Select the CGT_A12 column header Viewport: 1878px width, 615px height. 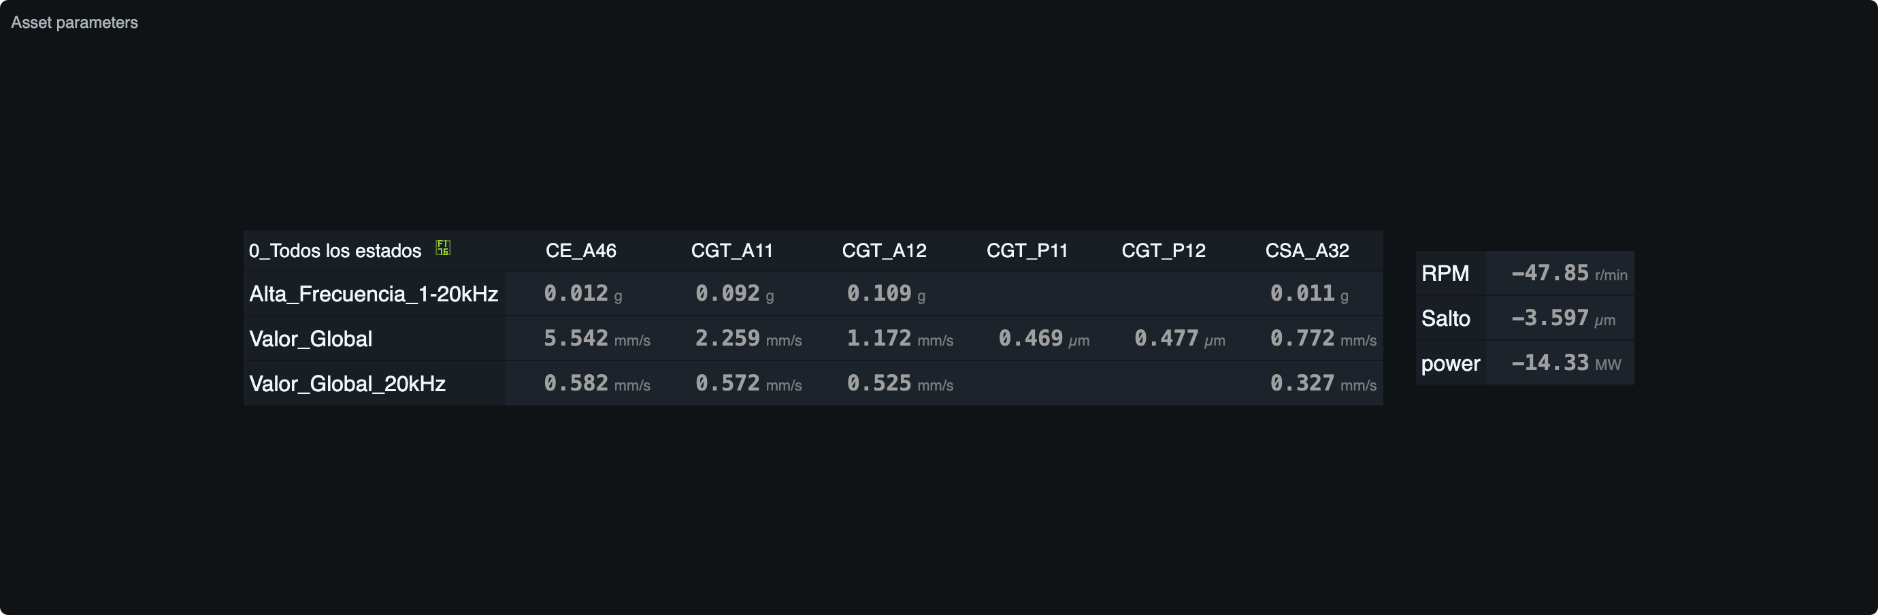click(x=885, y=250)
